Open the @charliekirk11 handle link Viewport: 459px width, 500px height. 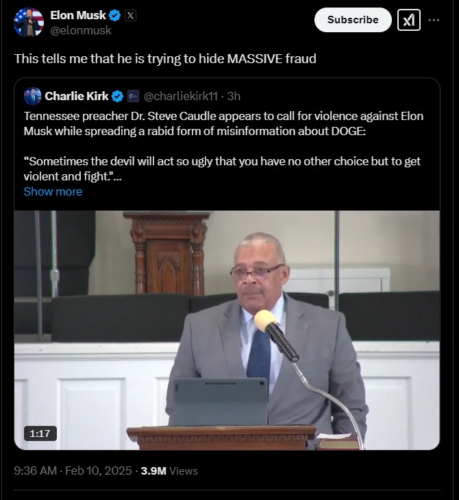coord(181,96)
